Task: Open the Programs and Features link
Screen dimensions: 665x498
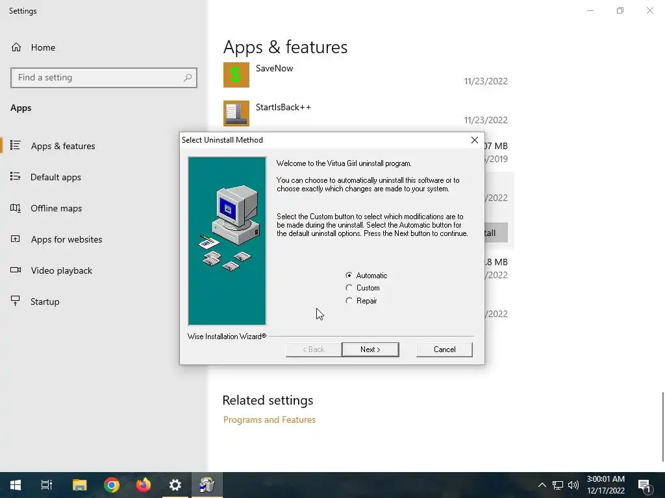Action: [x=270, y=420]
